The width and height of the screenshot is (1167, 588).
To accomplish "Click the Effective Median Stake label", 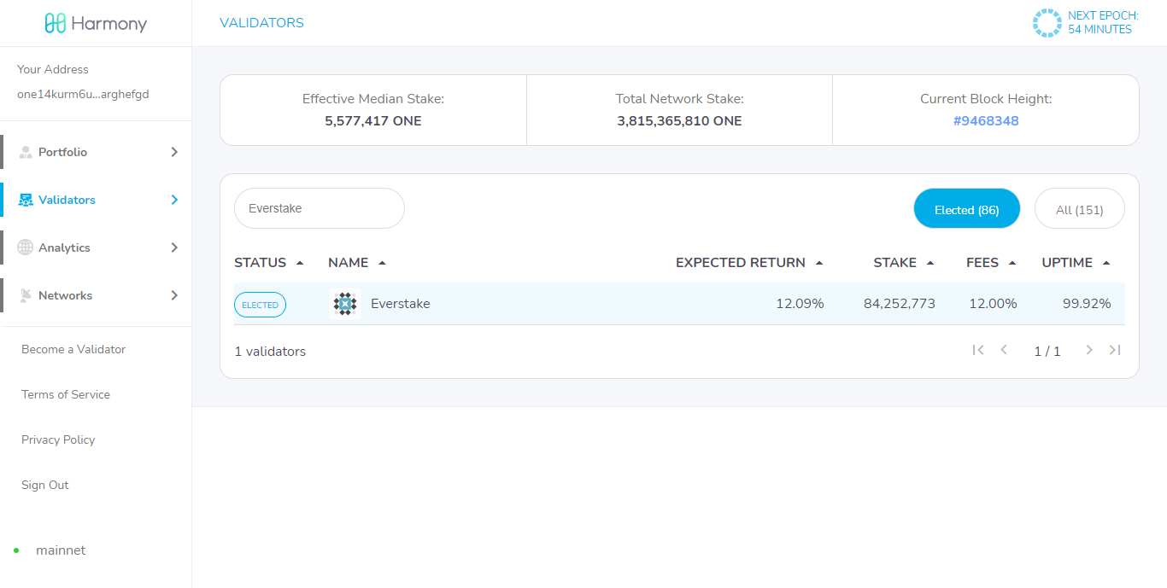I will tap(373, 99).
